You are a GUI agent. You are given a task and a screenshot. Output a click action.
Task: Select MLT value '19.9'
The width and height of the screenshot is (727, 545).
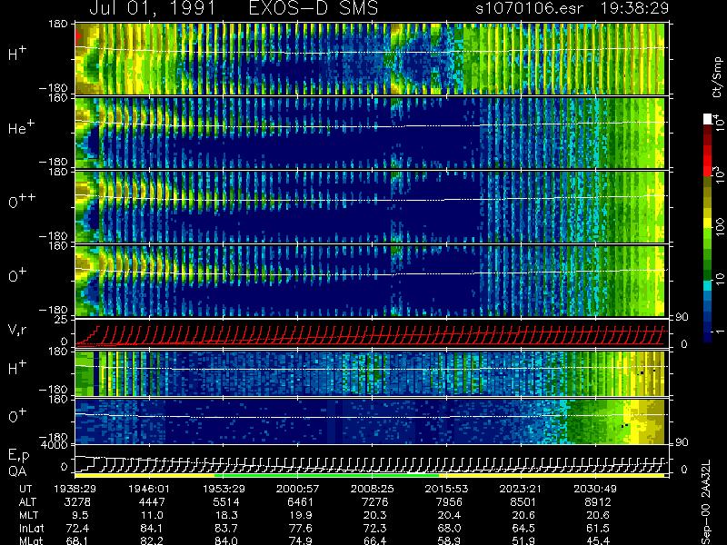point(301,515)
